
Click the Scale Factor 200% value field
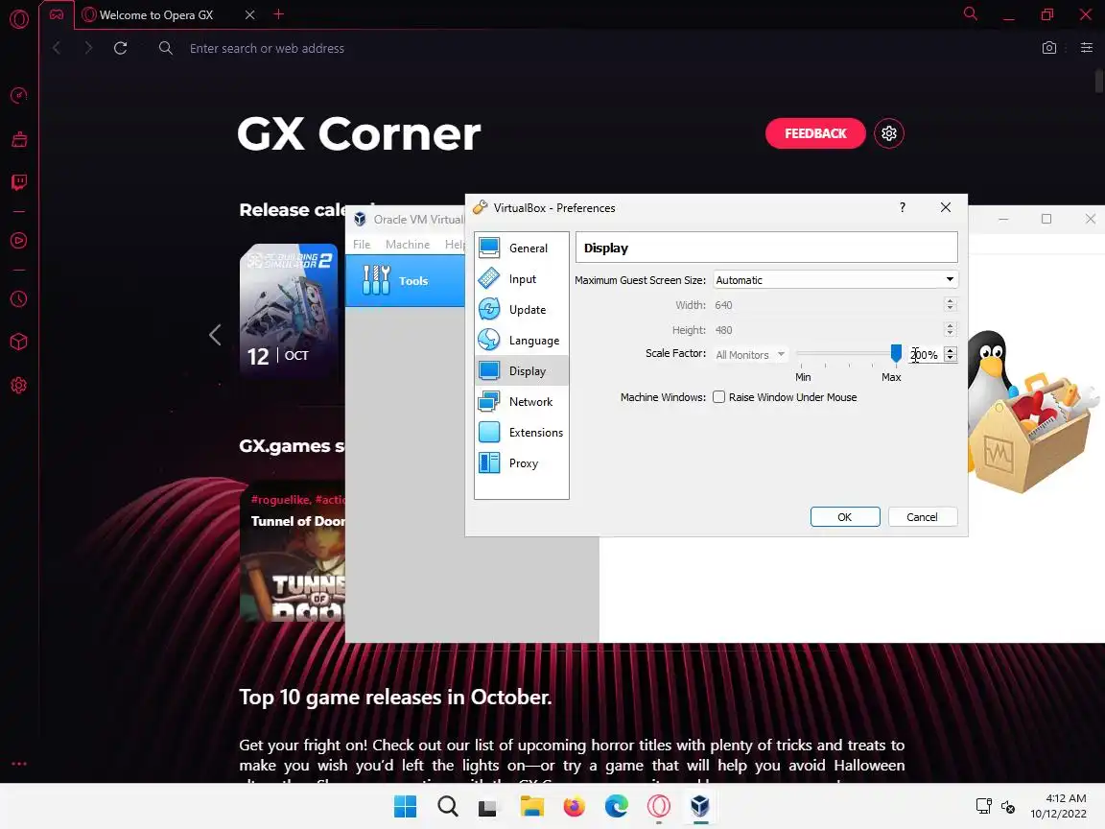point(925,355)
